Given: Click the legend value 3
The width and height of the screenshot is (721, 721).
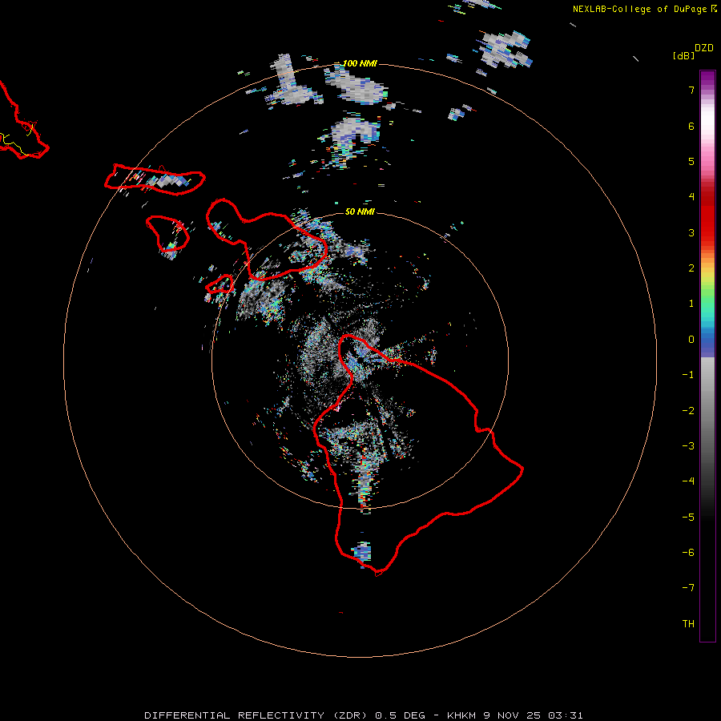Looking at the screenshot, I should (691, 232).
